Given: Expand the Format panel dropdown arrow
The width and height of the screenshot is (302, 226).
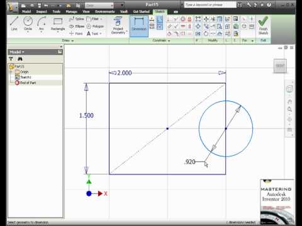Looking at the screenshot, I should pos(252,41).
